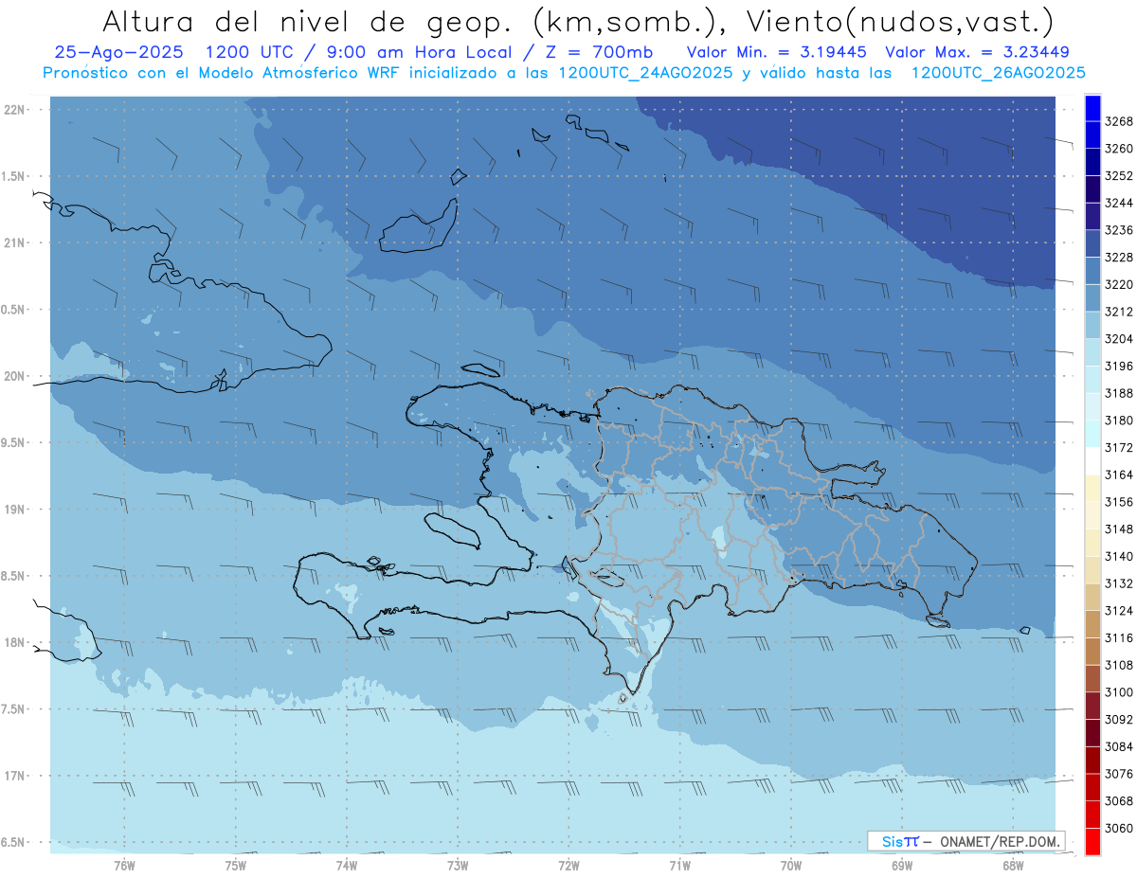
Task: Click the legend swatch between 3228 and 3220
Action: point(1092,271)
